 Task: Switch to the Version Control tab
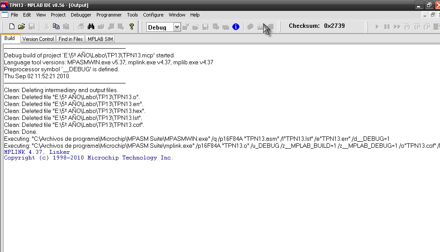tap(38, 39)
